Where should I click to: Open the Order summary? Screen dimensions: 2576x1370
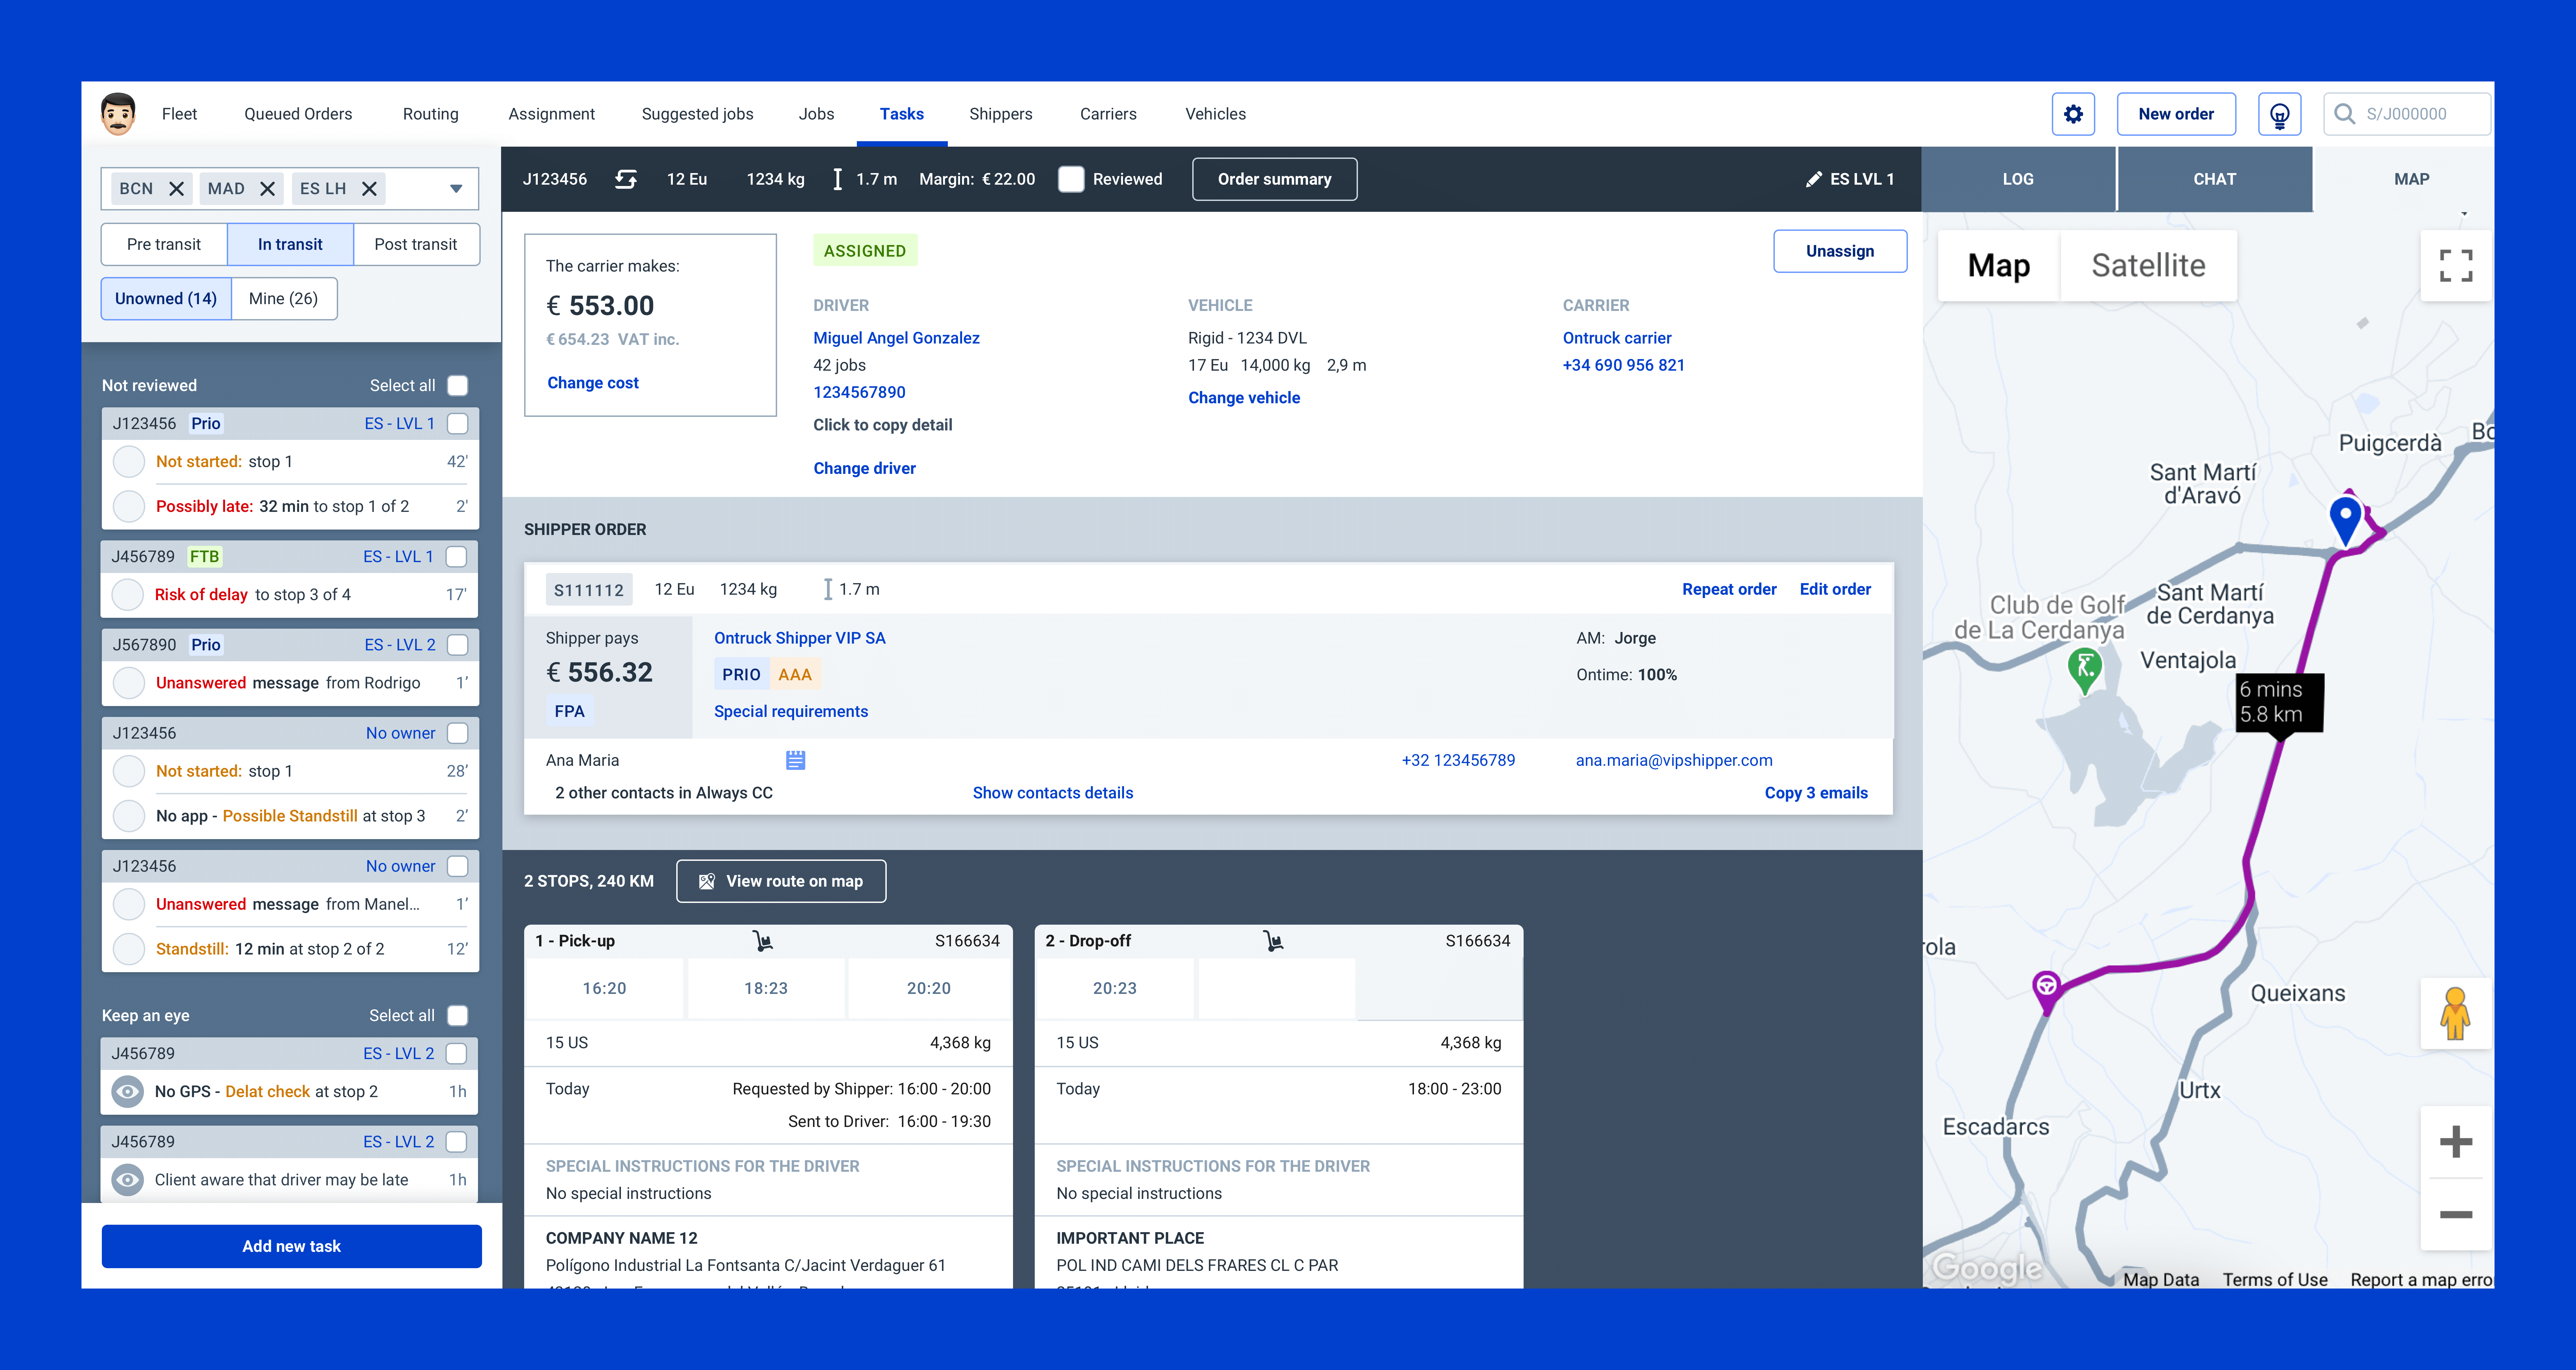[1275, 179]
